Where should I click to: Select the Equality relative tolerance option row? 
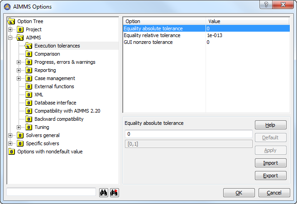coord(206,35)
